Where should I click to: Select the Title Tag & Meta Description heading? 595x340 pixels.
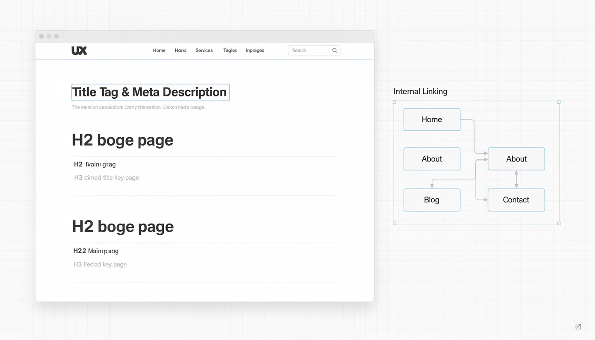(x=150, y=92)
